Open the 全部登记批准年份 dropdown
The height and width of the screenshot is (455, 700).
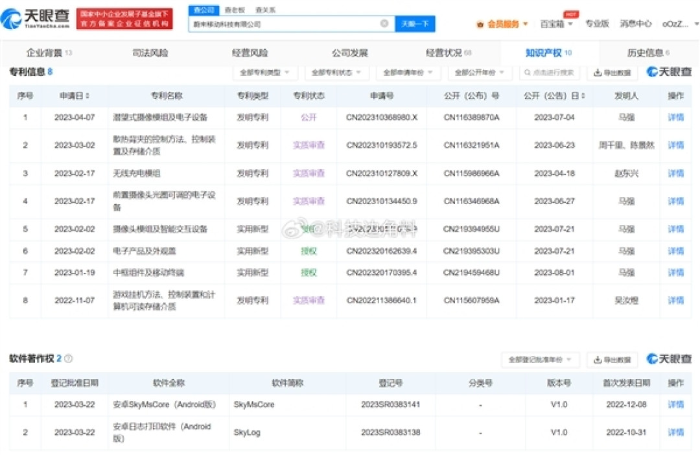(x=540, y=360)
